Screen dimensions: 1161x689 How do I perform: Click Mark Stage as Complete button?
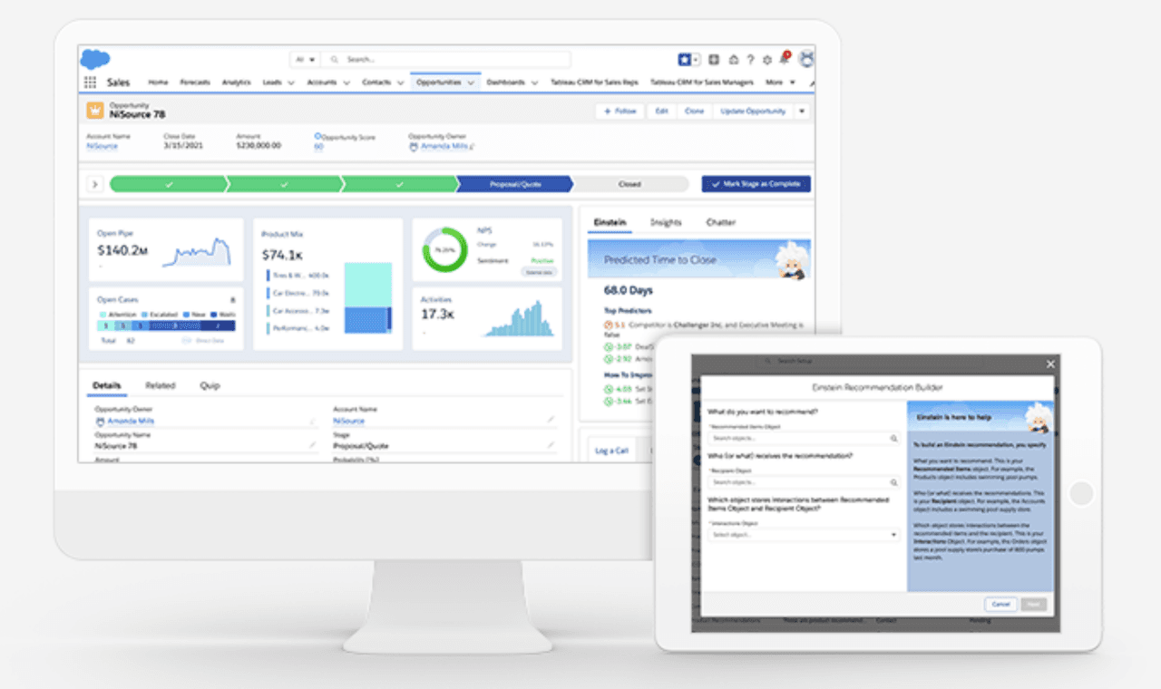pos(756,184)
